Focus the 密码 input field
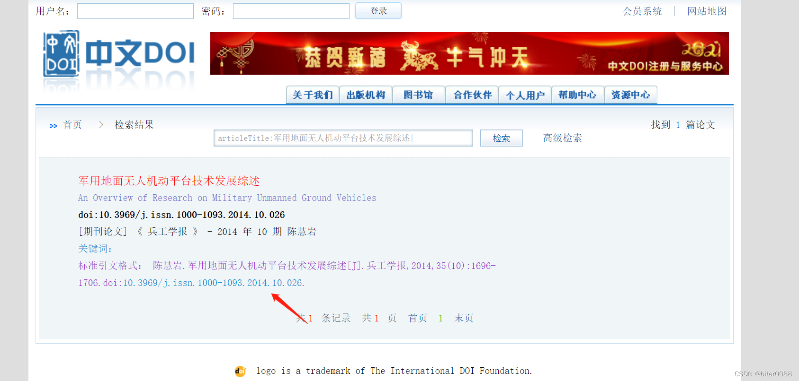The image size is (799, 381). 291,11
